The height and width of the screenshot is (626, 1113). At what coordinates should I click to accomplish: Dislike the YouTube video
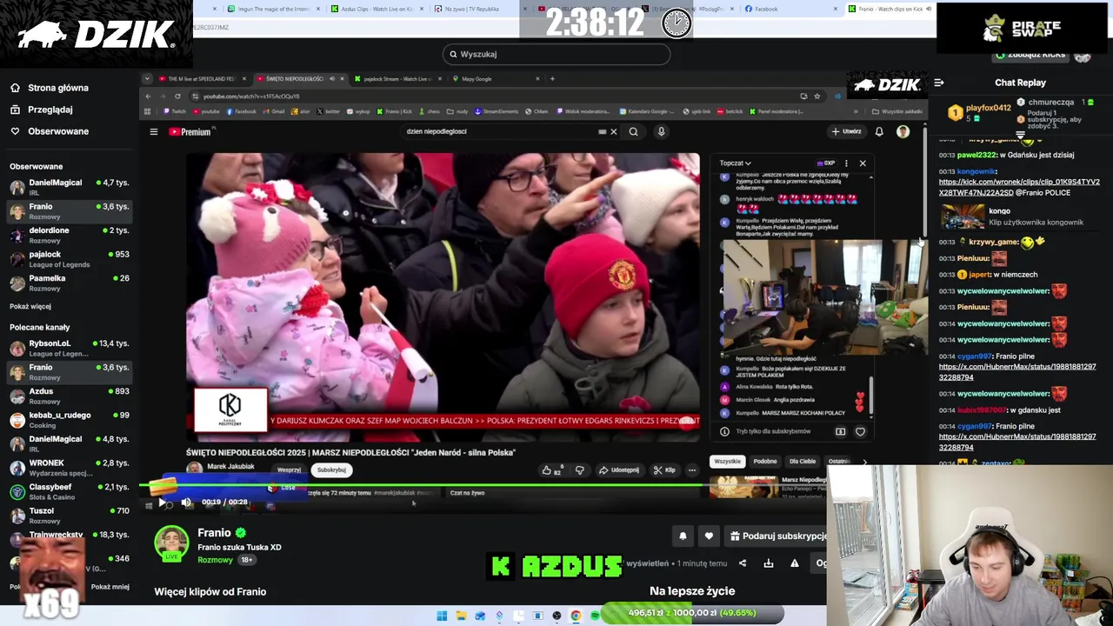tap(580, 470)
